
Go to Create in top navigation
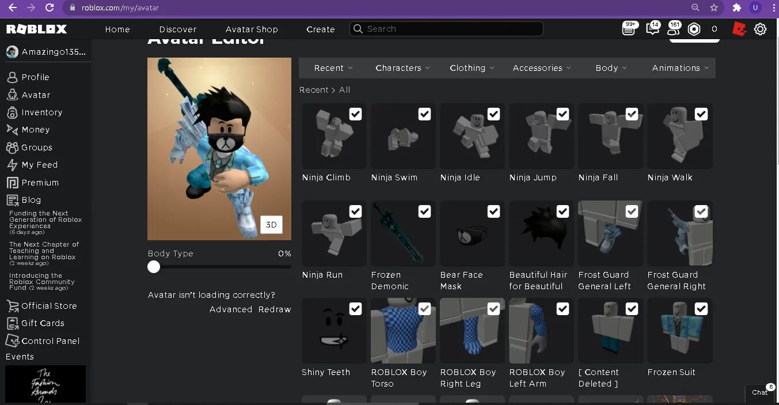coord(321,29)
